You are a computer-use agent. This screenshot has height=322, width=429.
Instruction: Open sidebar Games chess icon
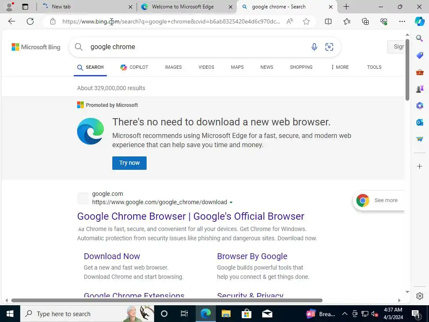pyautogui.click(x=419, y=89)
